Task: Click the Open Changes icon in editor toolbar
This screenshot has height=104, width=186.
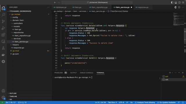Action: 176,7
